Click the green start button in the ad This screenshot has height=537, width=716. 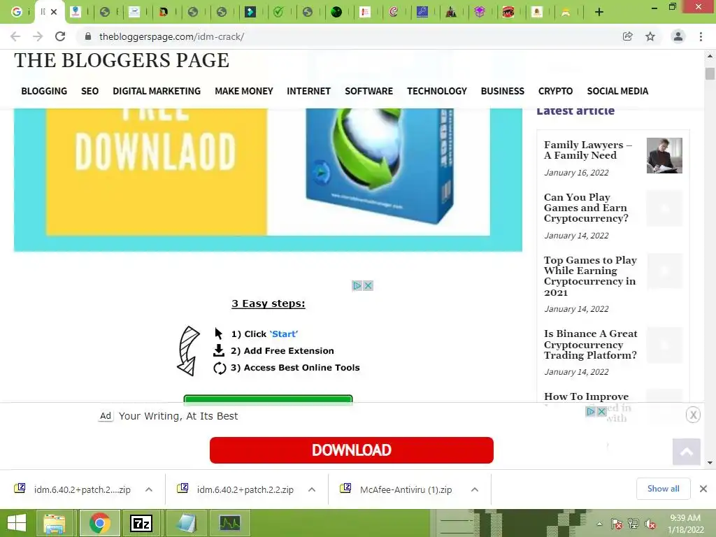tap(268, 399)
